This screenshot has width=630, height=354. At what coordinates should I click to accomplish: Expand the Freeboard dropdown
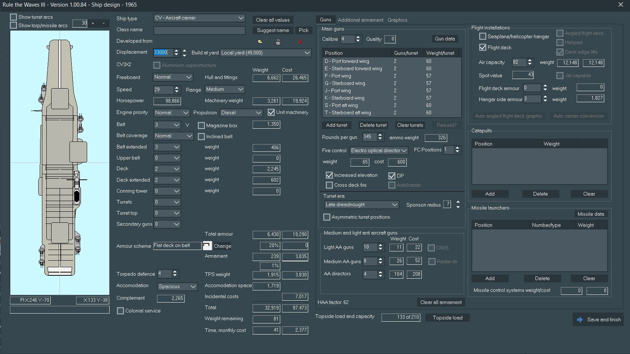(x=173, y=77)
